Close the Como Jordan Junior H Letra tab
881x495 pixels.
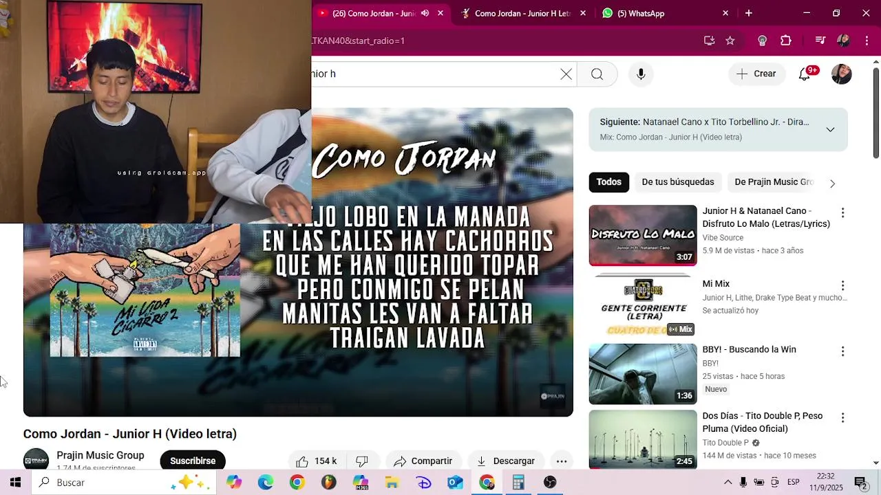[x=583, y=13]
